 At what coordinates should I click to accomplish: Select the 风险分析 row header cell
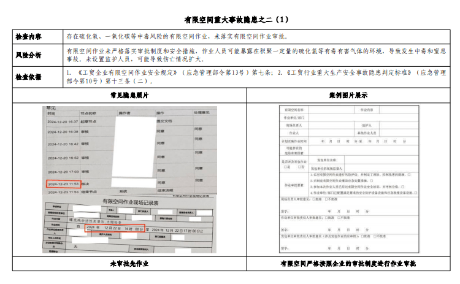[29, 55]
